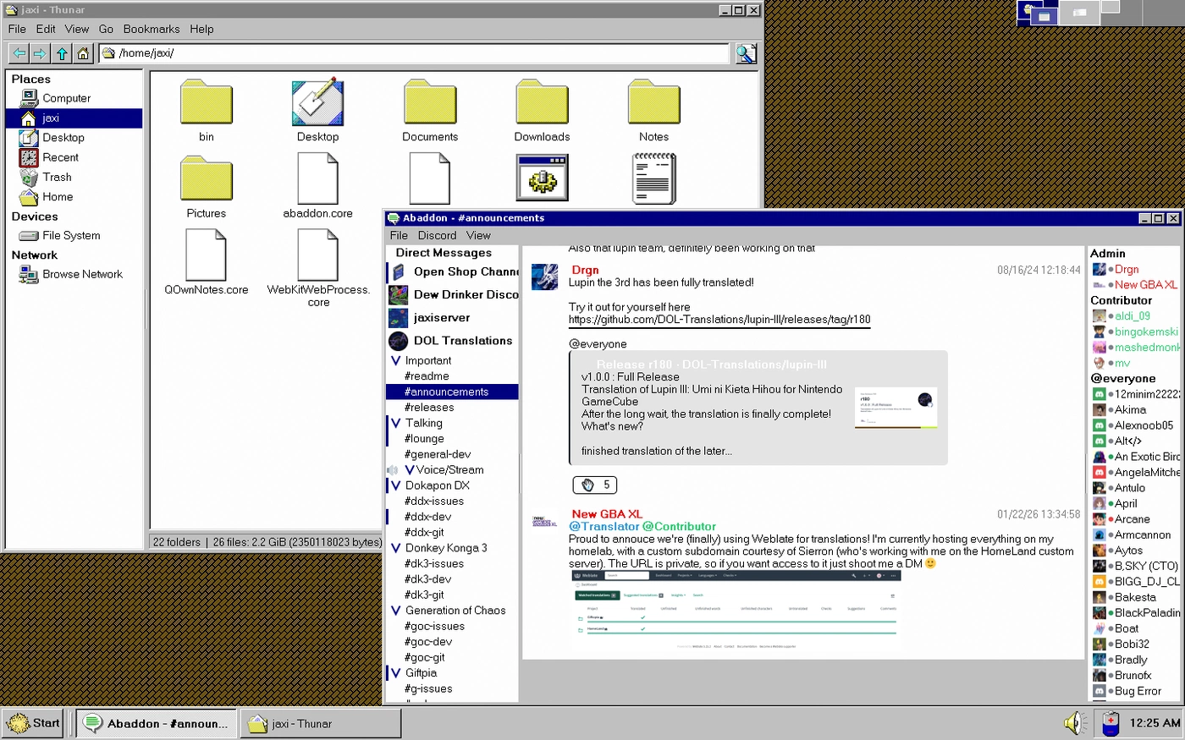Open the Thunar Bookmarks menu
The image size is (1185, 740).
click(x=152, y=29)
